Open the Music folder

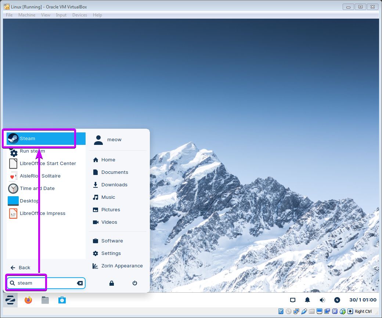pos(104,197)
